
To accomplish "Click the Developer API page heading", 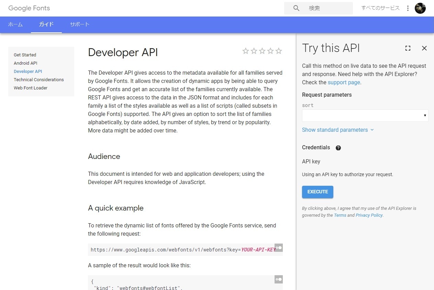I will [123, 52].
